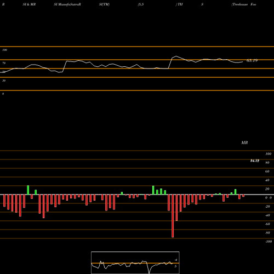Viewport: 274px width, 274px height.
Task: Click the 'SI(TM)' header label
Action: (x=104, y=4)
